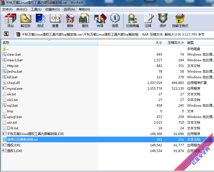Select the jieshu.bat file icon
The width and height of the screenshot is (214, 172).
pyautogui.click(x=4, y=71)
